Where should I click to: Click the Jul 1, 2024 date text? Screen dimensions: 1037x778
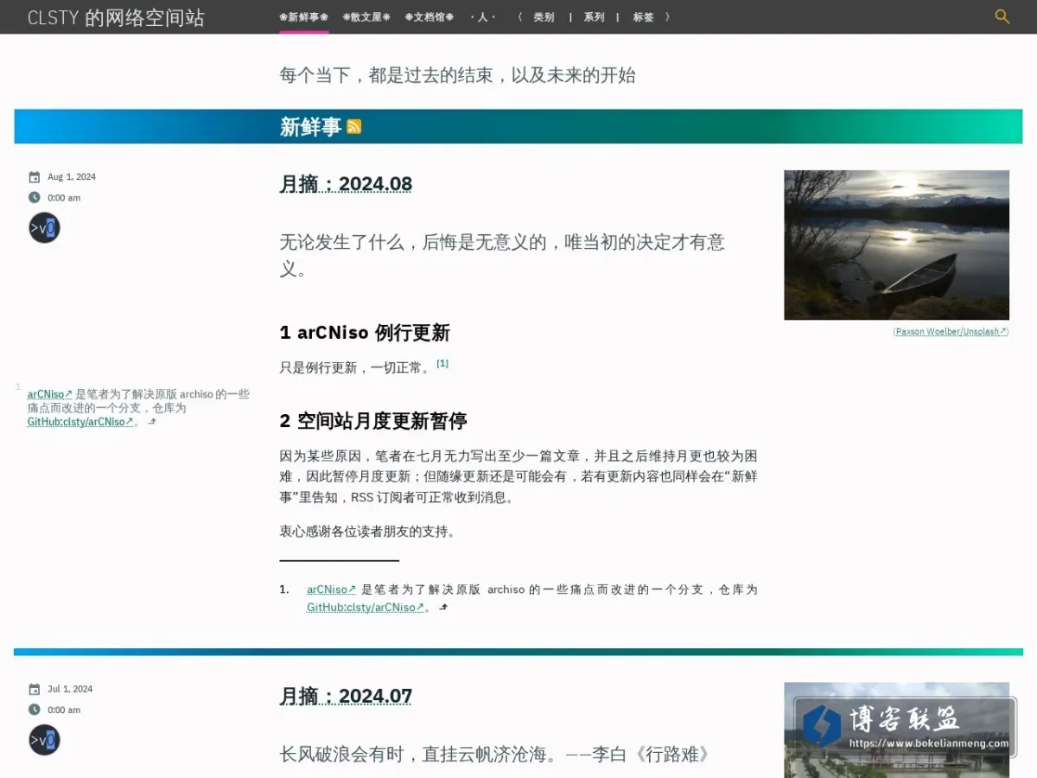[70, 689]
